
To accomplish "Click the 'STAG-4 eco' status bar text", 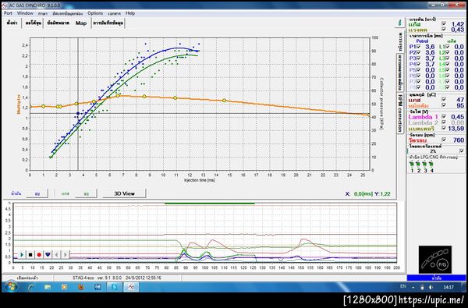I will click(83, 278).
